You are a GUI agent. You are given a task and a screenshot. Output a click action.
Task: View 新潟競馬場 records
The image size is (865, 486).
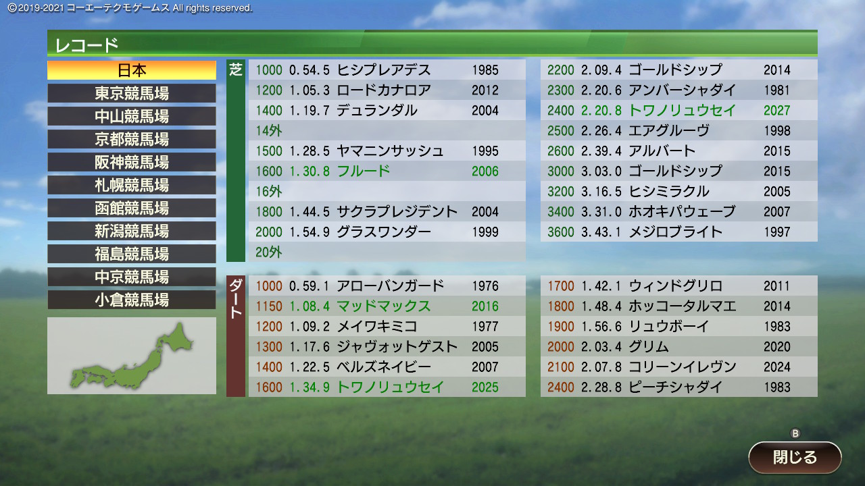(132, 231)
